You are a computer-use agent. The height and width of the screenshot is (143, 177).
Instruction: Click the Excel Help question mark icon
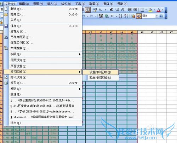[161, 16]
